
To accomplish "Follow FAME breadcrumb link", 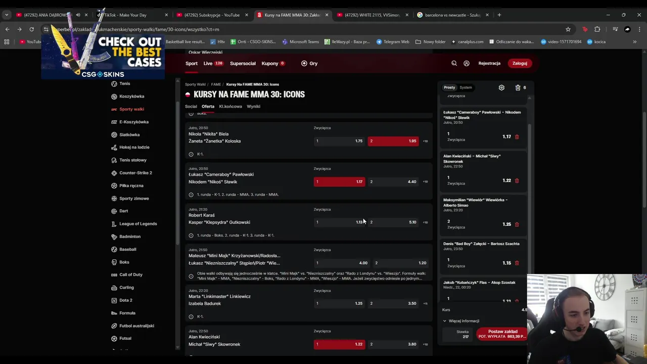I will coord(216,84).
